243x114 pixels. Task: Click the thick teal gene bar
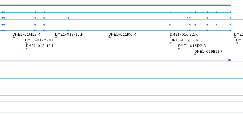point(115,5)
